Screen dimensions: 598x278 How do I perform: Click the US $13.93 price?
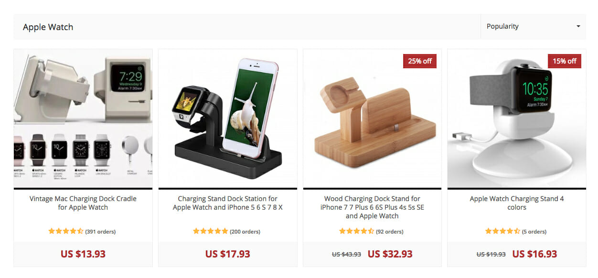tap(83, 254)
